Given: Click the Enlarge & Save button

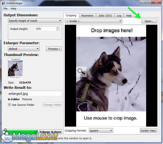Looking at the screenshot, I should 50,132.
